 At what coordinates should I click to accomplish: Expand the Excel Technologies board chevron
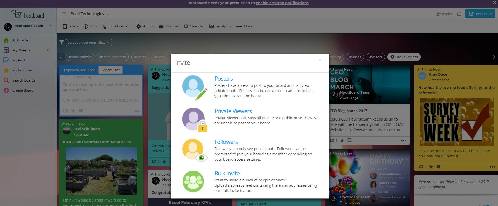click(x=108, y=15)
